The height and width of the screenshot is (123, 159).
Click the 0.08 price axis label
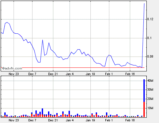150,57
